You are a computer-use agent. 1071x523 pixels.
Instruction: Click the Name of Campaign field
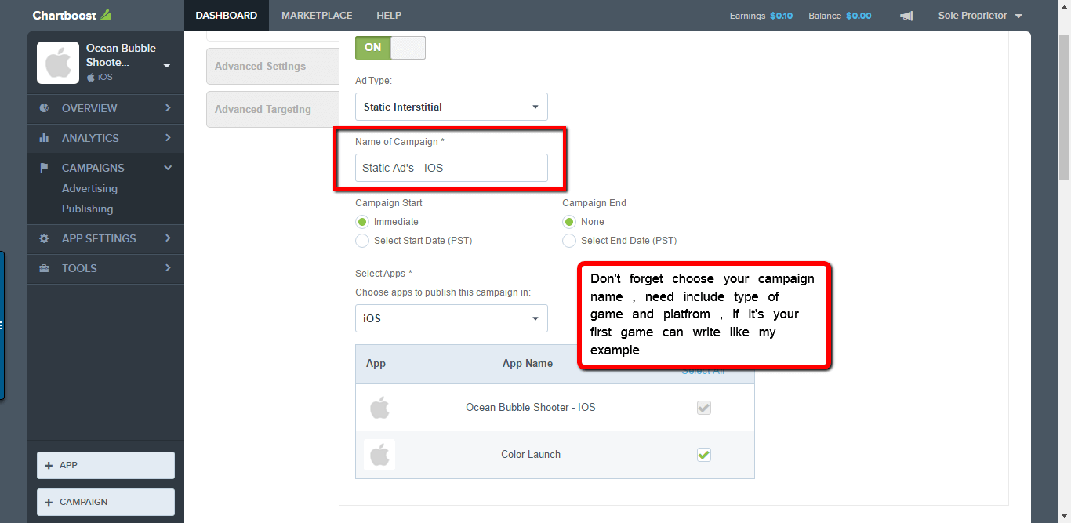(x=452, y=168)
